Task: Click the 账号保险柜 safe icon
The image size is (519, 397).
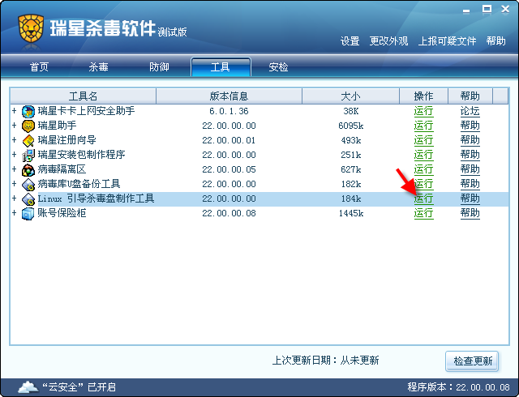Action: point(28,213)
